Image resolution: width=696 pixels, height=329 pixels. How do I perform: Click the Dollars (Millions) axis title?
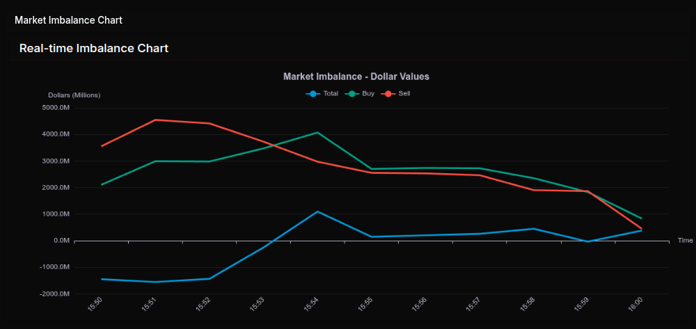click(x=74, y=95)
